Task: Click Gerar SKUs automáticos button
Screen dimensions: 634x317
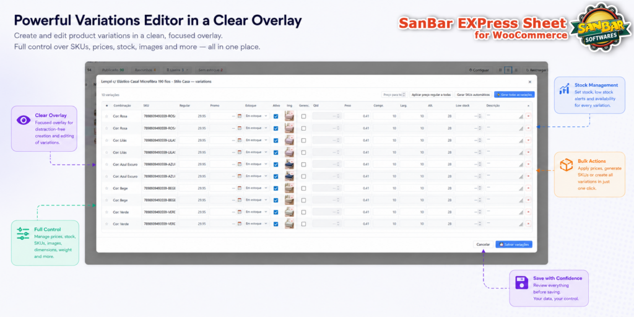Action: [473, 95]
